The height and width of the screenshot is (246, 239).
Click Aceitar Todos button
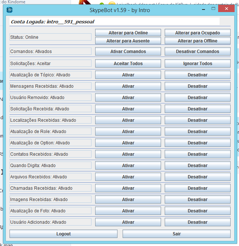tap(128, 63)
